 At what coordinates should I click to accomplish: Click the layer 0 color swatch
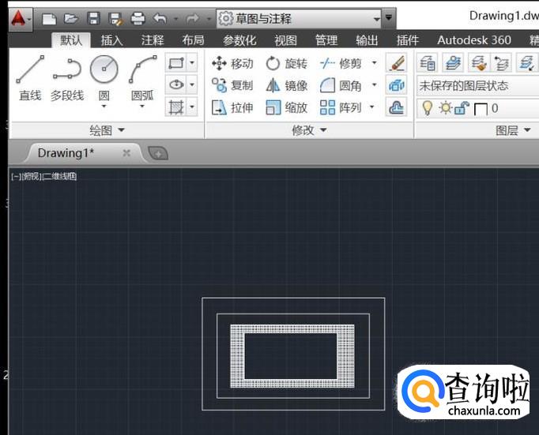click(x=481, y=109)
